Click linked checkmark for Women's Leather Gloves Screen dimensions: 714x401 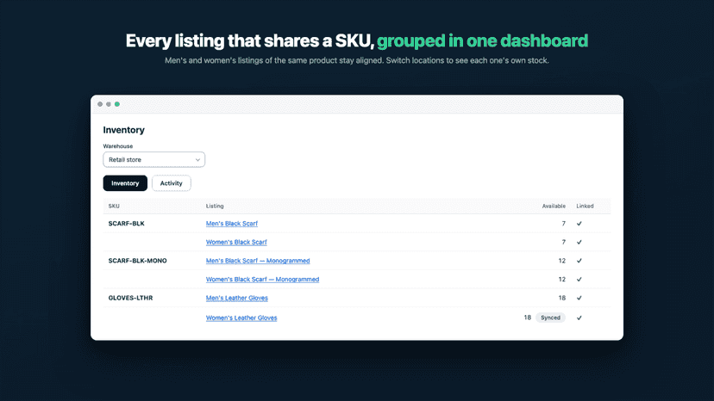click(579, 318)
